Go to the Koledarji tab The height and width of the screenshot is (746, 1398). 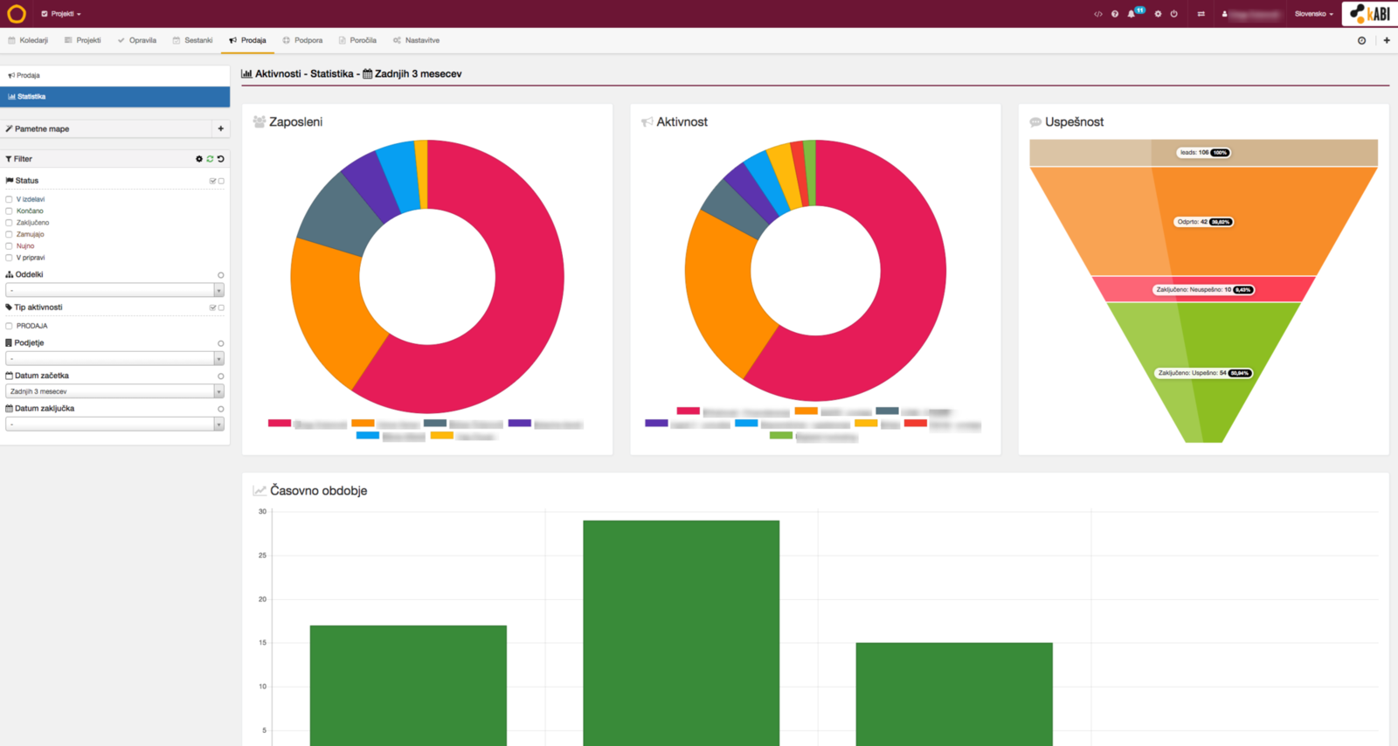(x=28, y=40)
